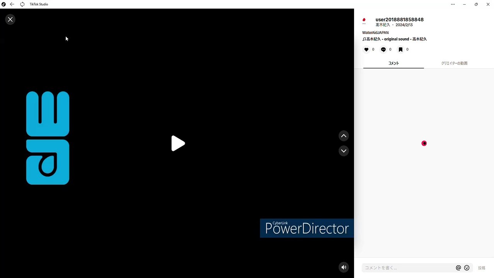Go to next video with the down chevron
The image size is (494, 278).
344,151
